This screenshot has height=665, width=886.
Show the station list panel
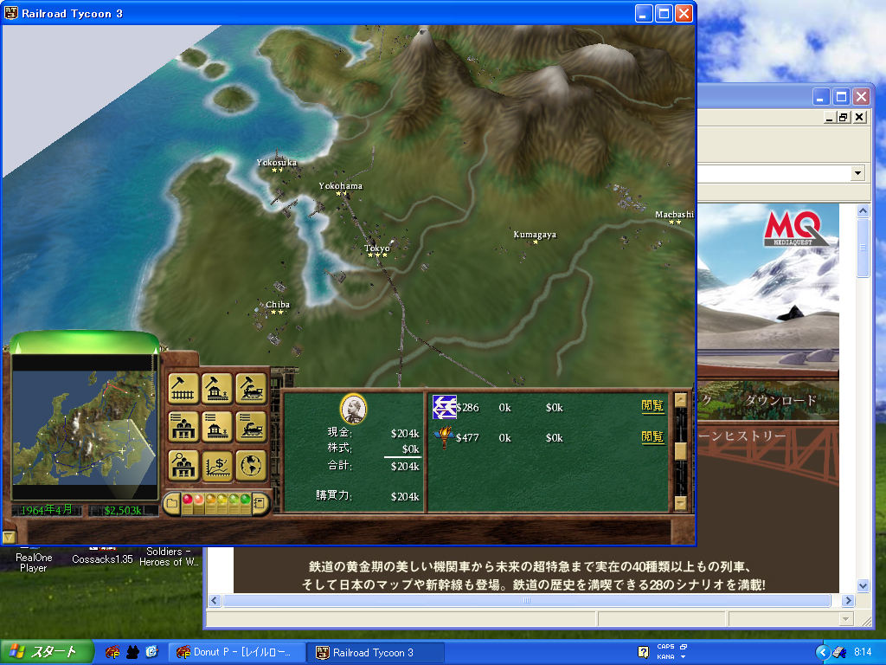click(217, 426)
